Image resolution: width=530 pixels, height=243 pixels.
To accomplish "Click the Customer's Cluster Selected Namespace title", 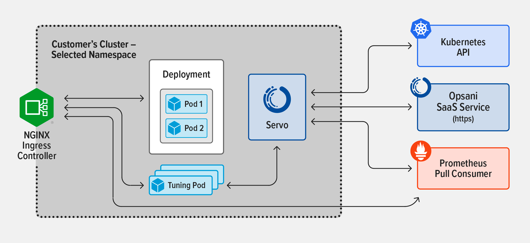I will [94, 49].
